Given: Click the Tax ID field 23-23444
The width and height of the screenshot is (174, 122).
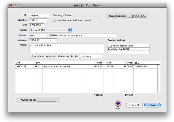Looking at the screenshot, I should pos(90,57).
